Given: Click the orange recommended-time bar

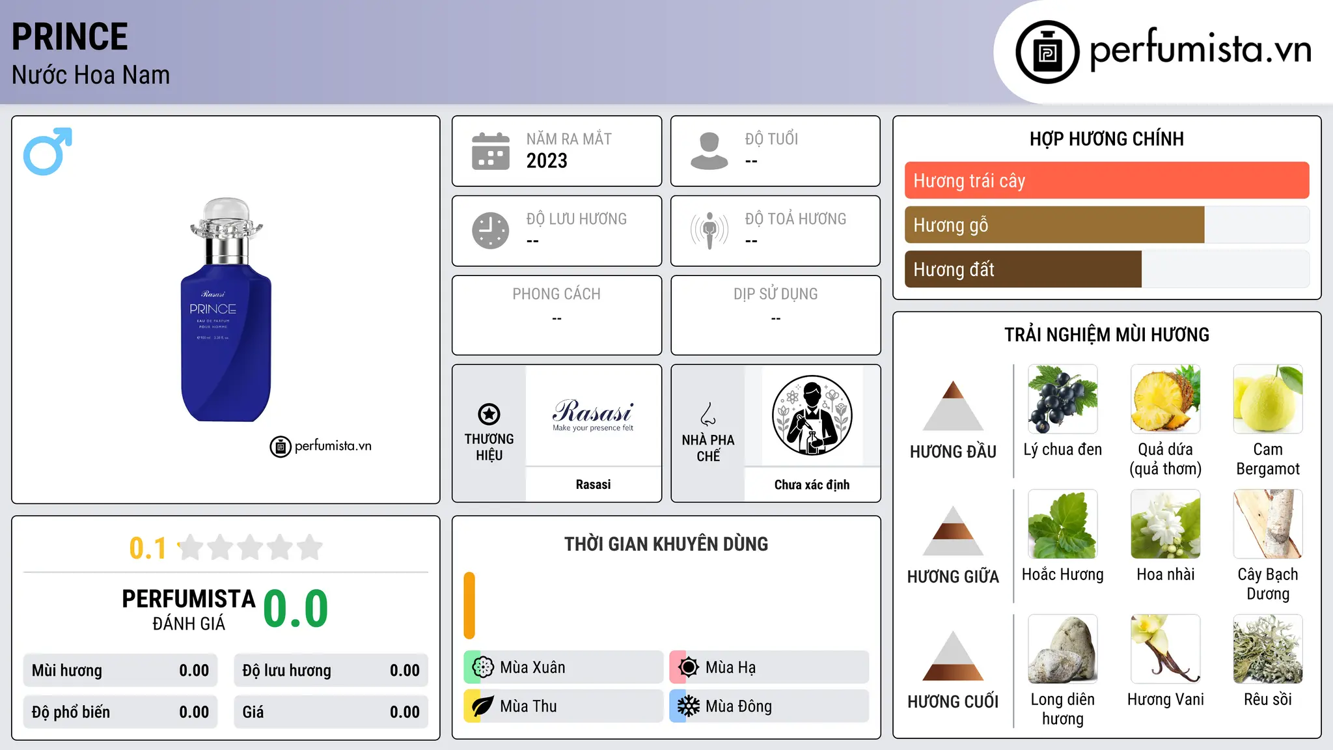Looking at the screenshot, I should point(469,605).
